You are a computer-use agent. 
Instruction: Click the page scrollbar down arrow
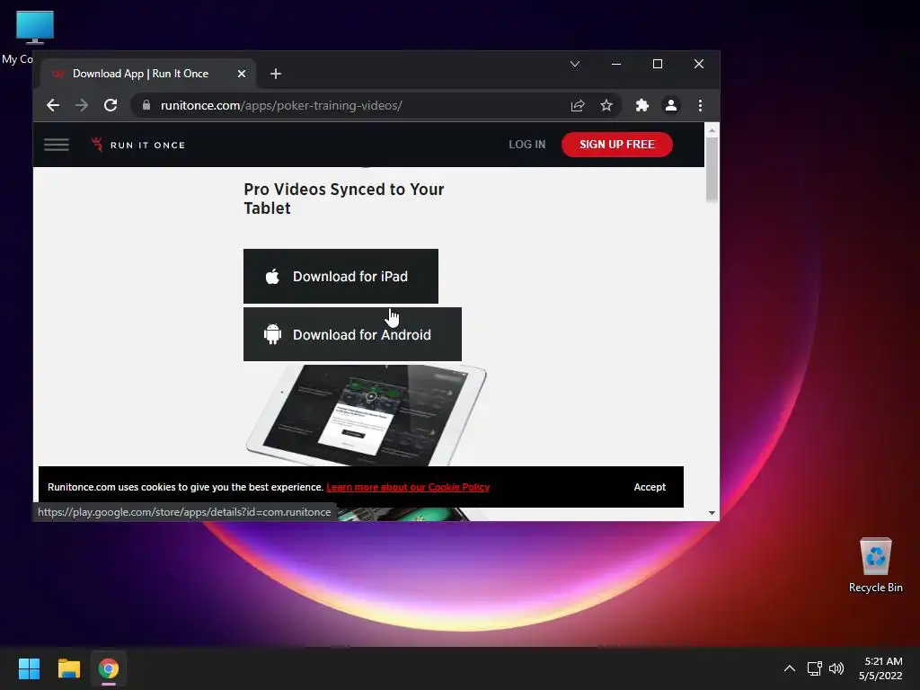(x=712, y=513)
